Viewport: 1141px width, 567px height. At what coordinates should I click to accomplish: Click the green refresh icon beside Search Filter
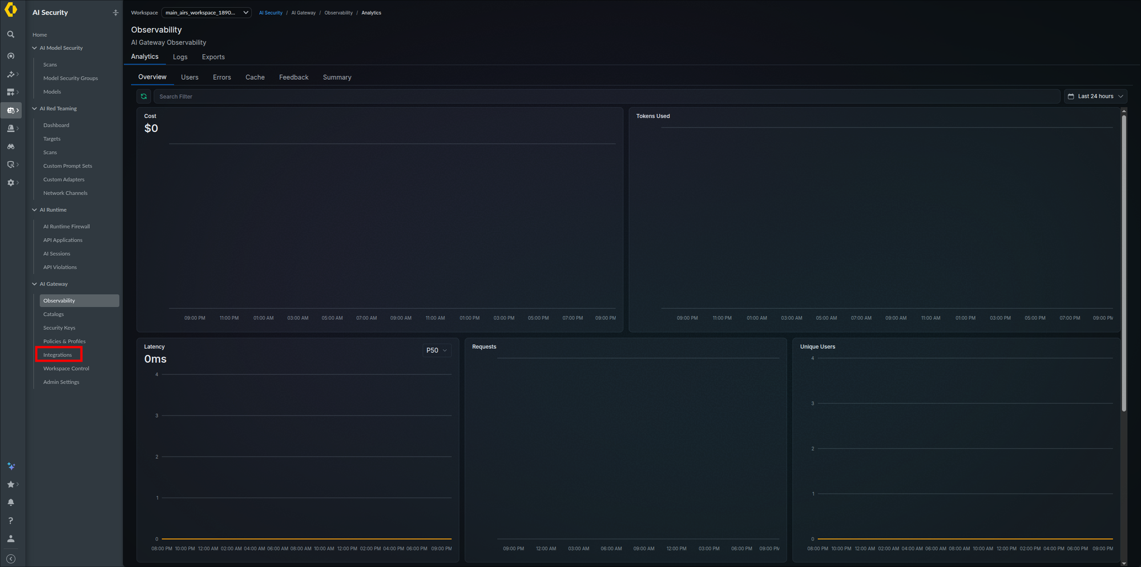point(144,96)
